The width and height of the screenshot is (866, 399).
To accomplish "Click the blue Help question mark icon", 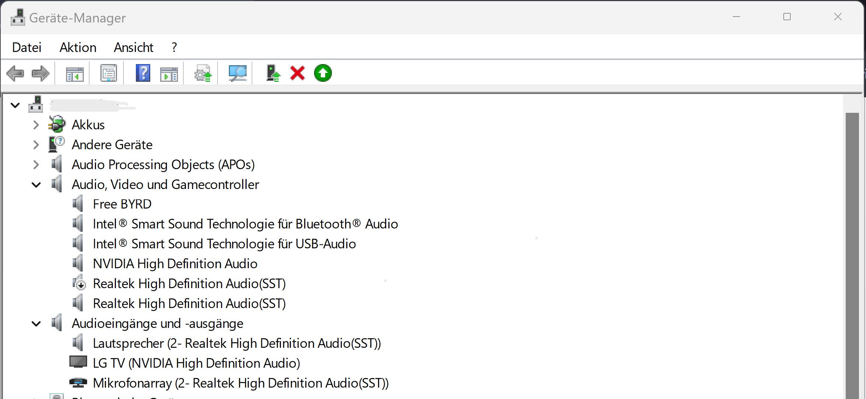I will click(x=143, y=73).
